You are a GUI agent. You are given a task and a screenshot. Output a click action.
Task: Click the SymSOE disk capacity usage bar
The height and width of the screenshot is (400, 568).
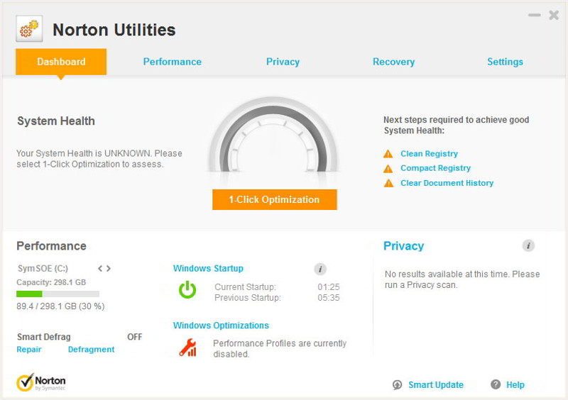pyautogui.click(x=58, y=294)
